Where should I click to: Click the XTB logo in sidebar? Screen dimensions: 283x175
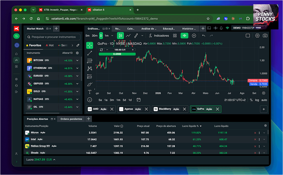tap(16, 29)
